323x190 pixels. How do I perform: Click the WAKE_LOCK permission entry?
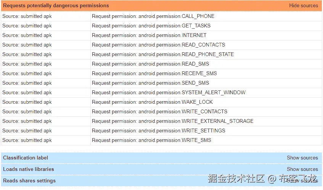(152, 102)
